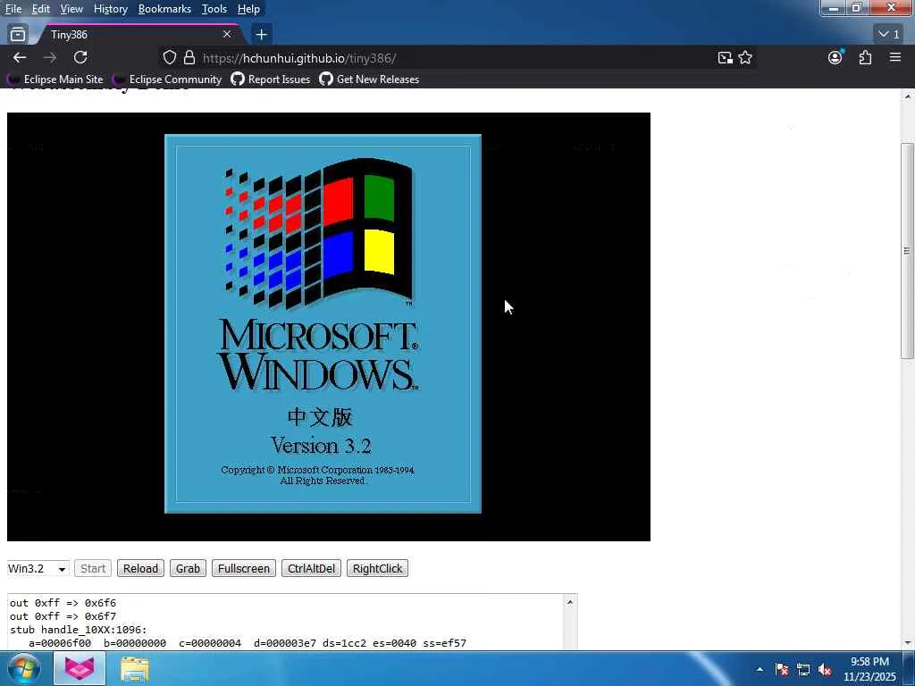The height and width of the screenshot is (686, 915).
Task: Select the Tiny386 tab
Action: click(139, 35)
